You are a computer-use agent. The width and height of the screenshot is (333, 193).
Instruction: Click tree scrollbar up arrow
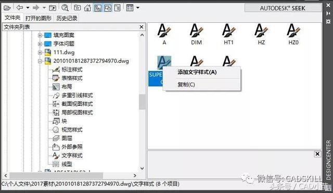pyautogui.click(x=142, y=35)
